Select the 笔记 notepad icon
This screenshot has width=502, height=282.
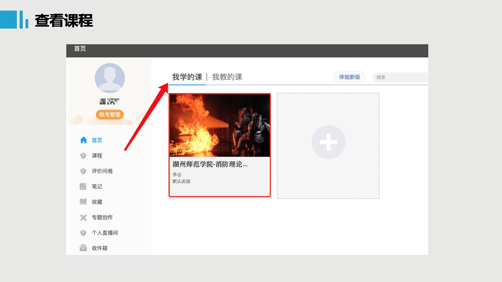coord(83,186)
